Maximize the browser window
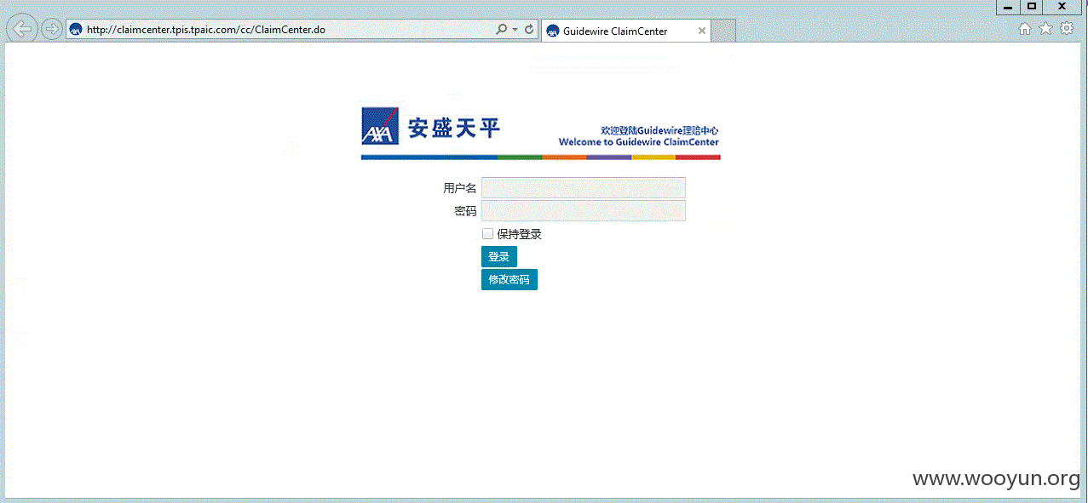This screenshot has height=503, width=1088. click(1032, 7)
